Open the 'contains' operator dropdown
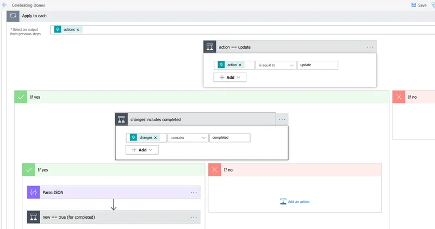 pos(188,138)
